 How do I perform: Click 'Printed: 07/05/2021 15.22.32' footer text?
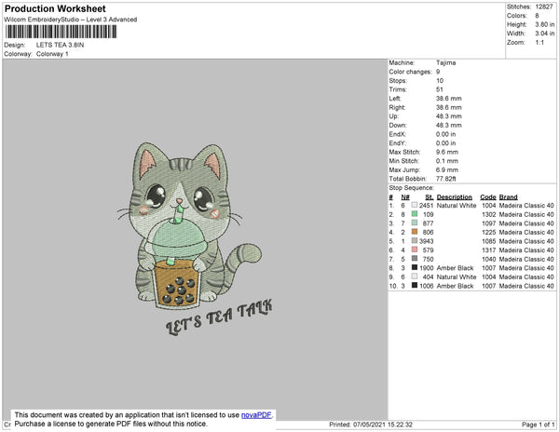[371, 425]
